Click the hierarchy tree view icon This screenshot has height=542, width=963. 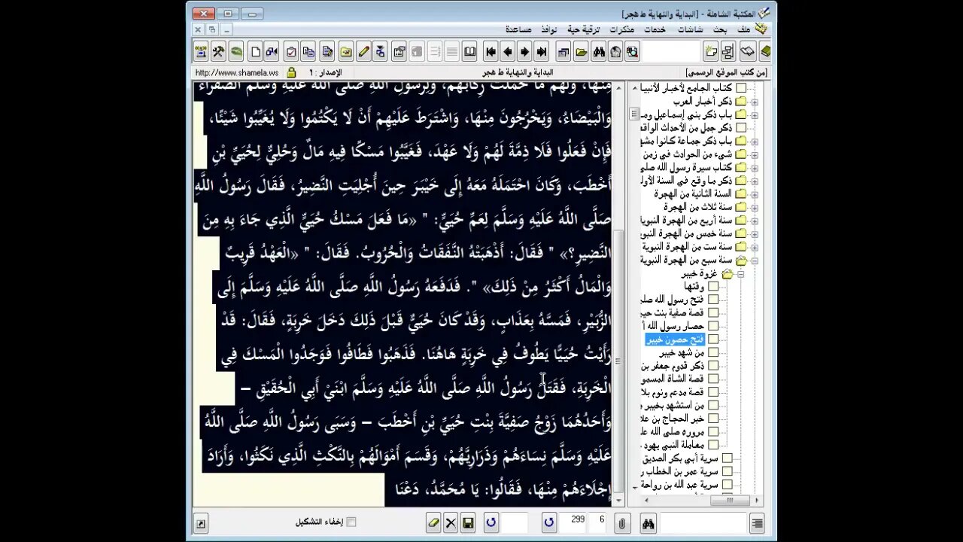point(728,52)
